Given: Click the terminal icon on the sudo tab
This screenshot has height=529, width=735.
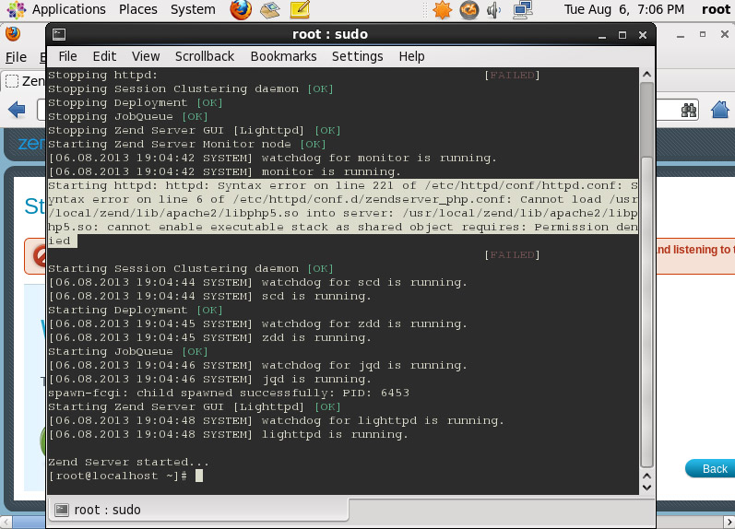Looking at the screenshot, I should click(62, 510).
